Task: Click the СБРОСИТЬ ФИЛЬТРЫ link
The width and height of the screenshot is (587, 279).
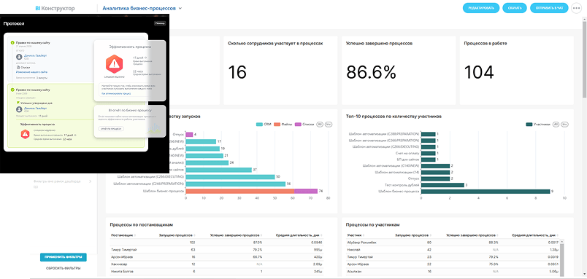Action: (x=64, y=268)
